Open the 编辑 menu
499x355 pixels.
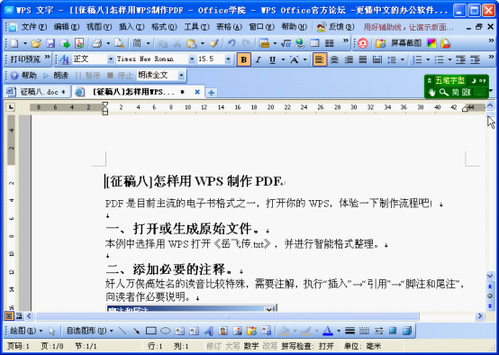[x=67, y=27]
